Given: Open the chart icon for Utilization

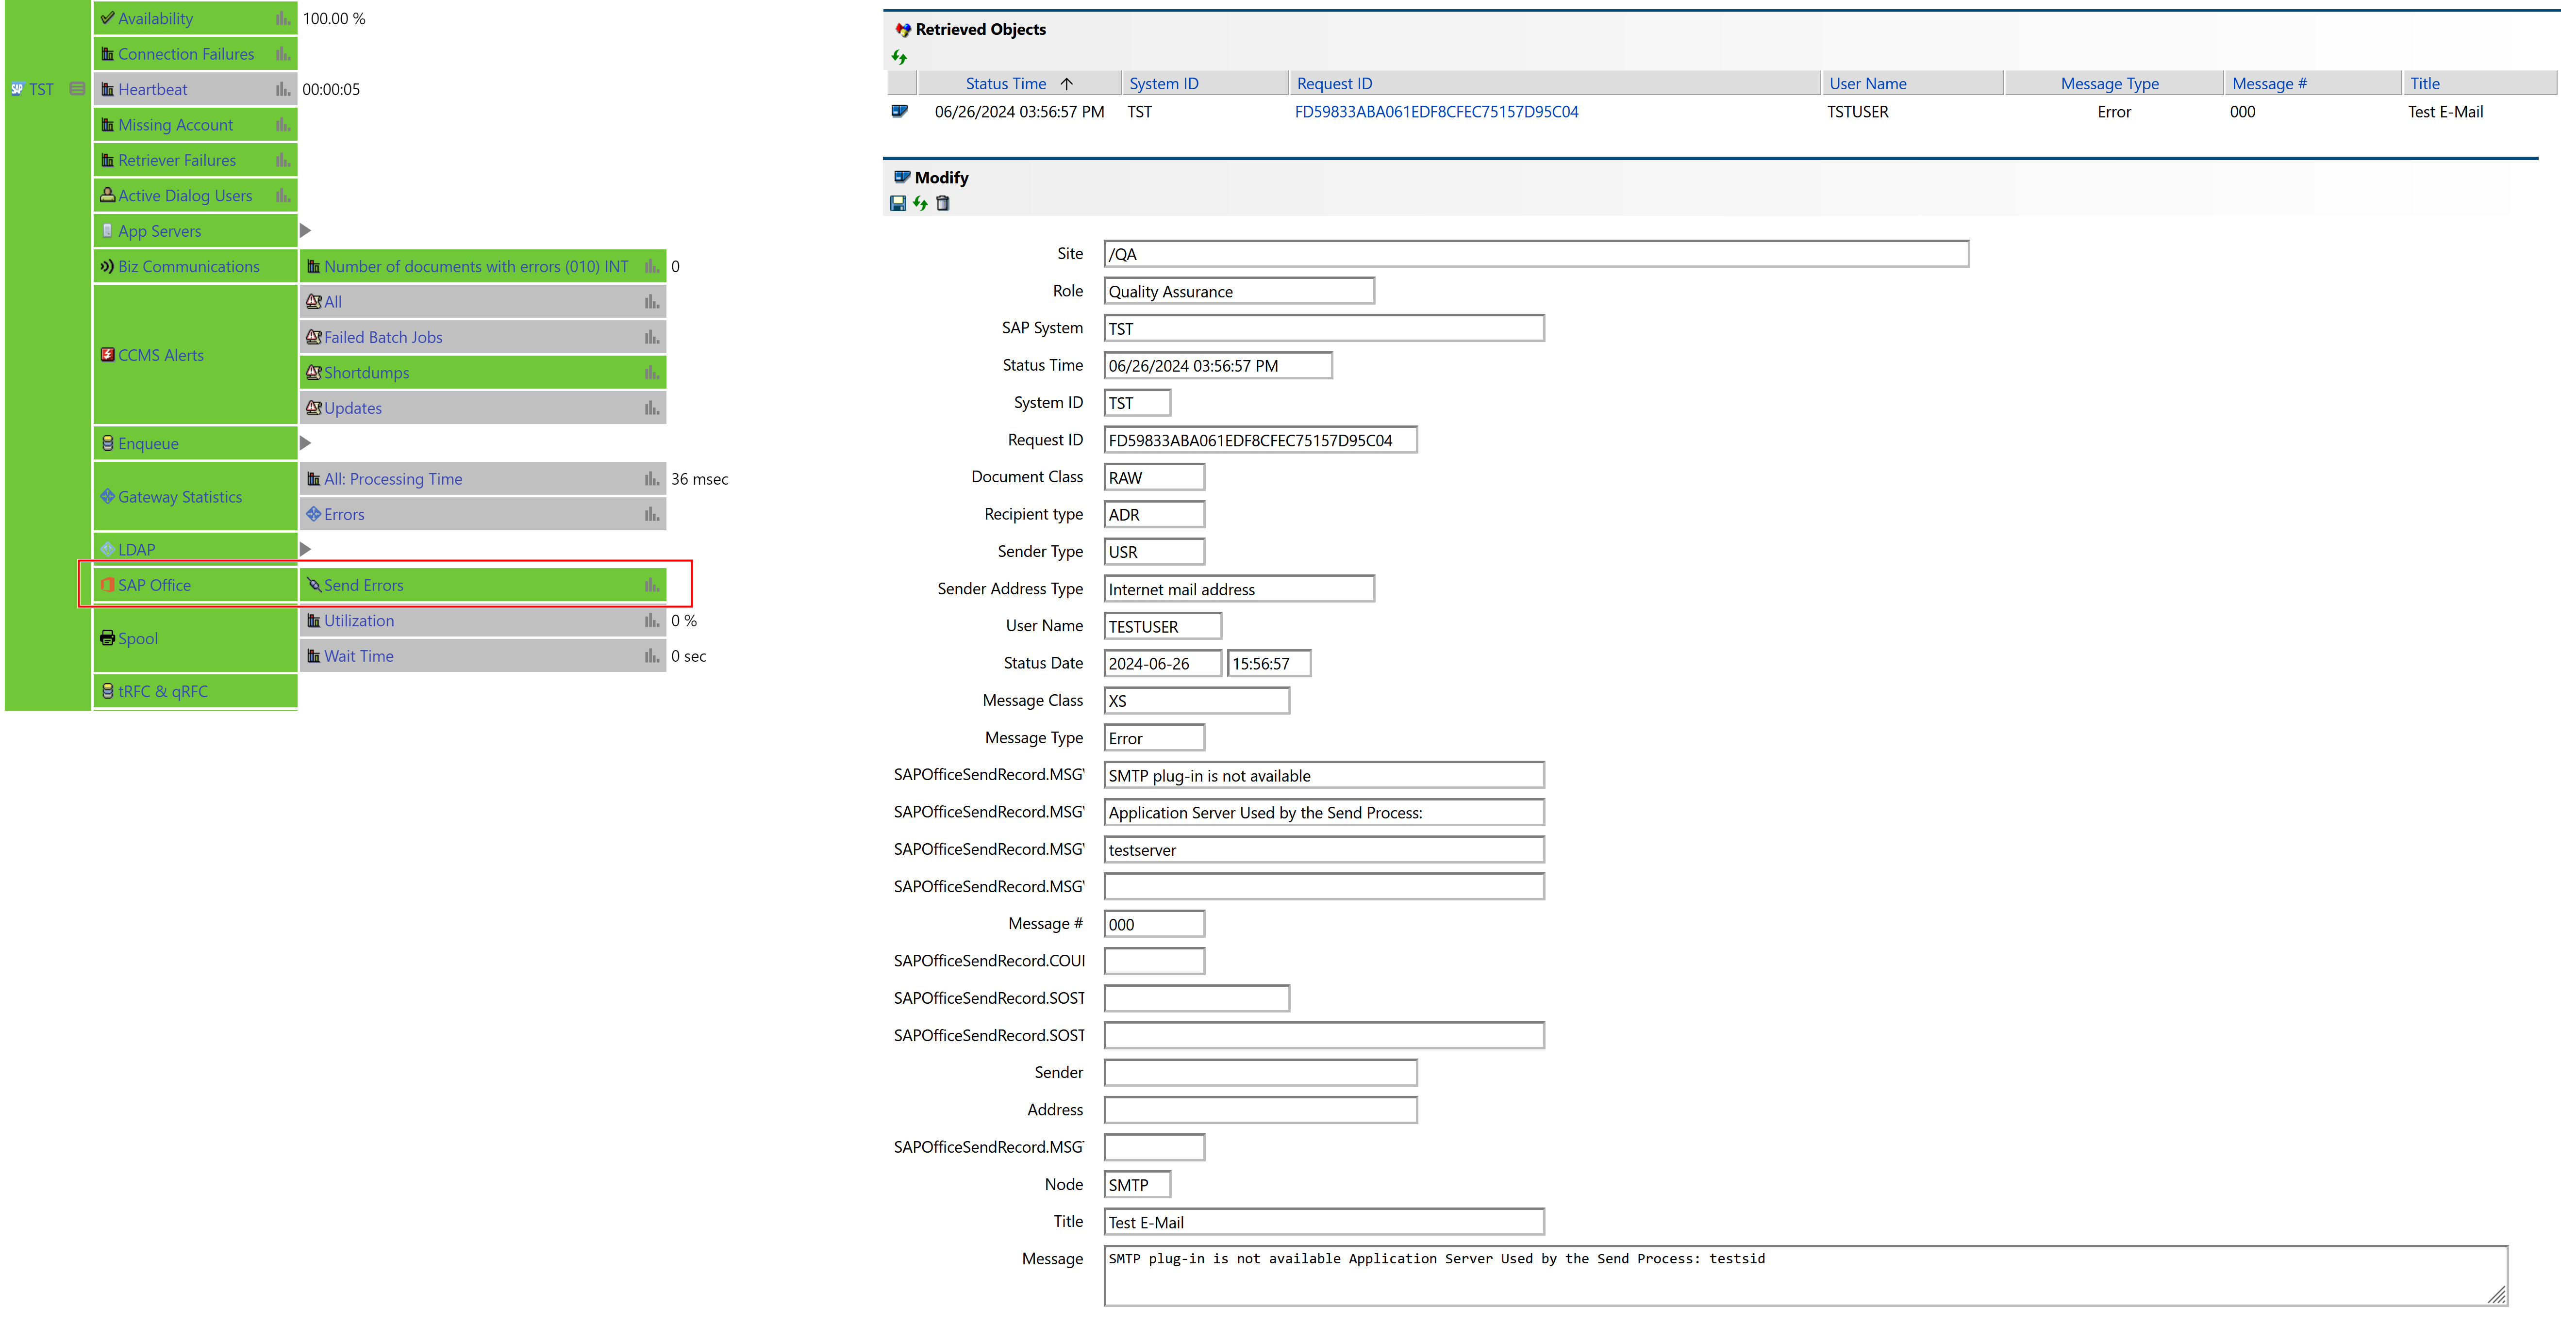Looking at the screenshot, I should 652,621.
